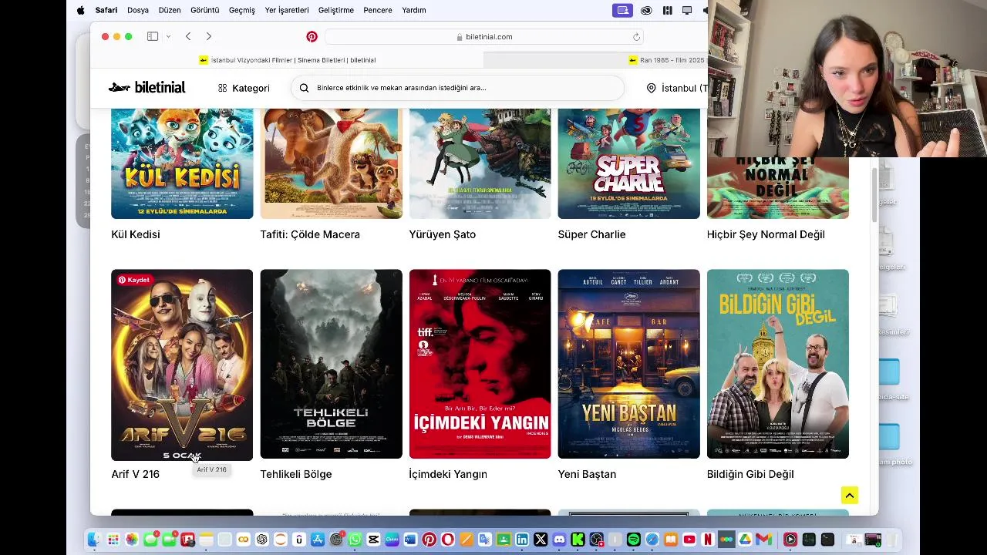The image size is (987, 555).
Task: Open Discord from the Dock
Action: [559, 540]
